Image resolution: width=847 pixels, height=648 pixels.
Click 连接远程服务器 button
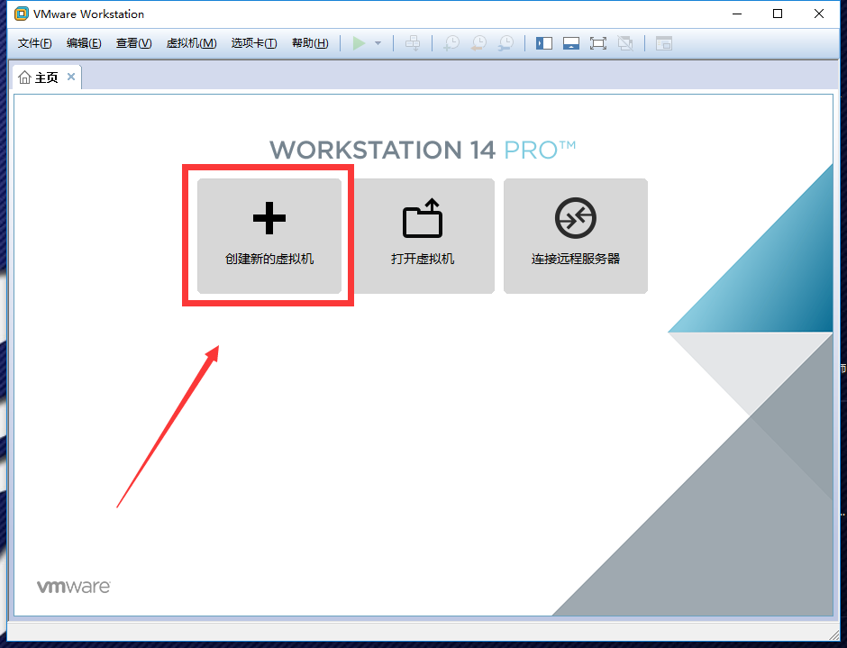575,236
